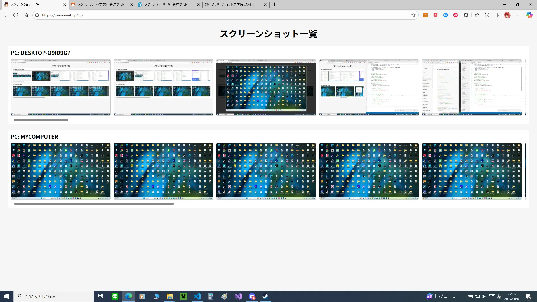
Task: Open a new browser tab
Action: point(274,4)
